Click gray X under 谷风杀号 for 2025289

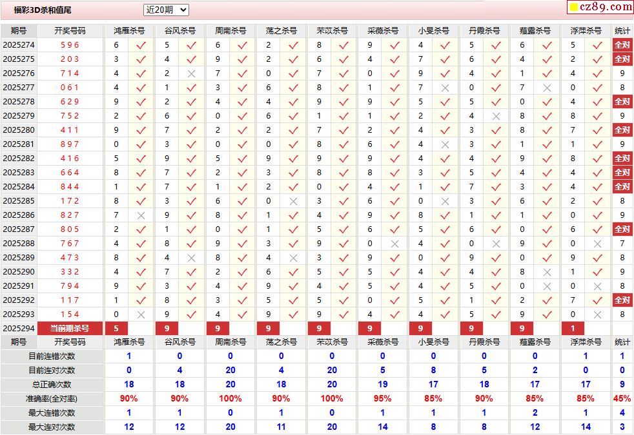[192, 258]
